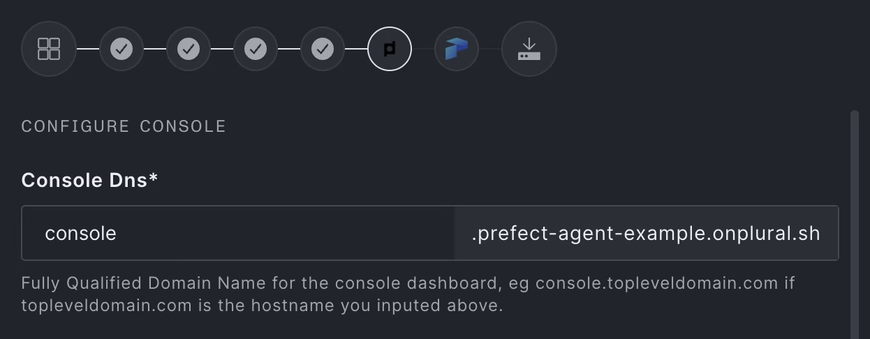
Task: Click the 'Console Dns*' field label
Action: [90, 180]
